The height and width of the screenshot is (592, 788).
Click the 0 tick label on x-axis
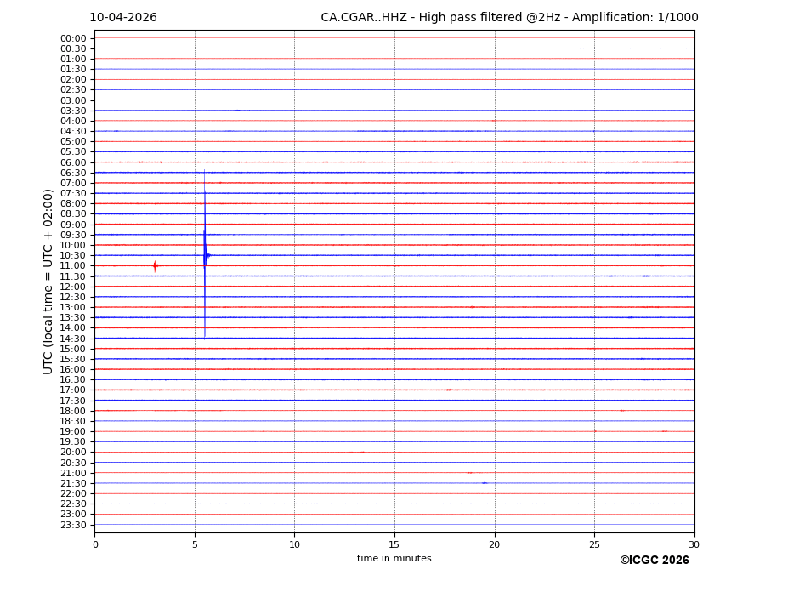pyautogui.click(x=95, y=544)
